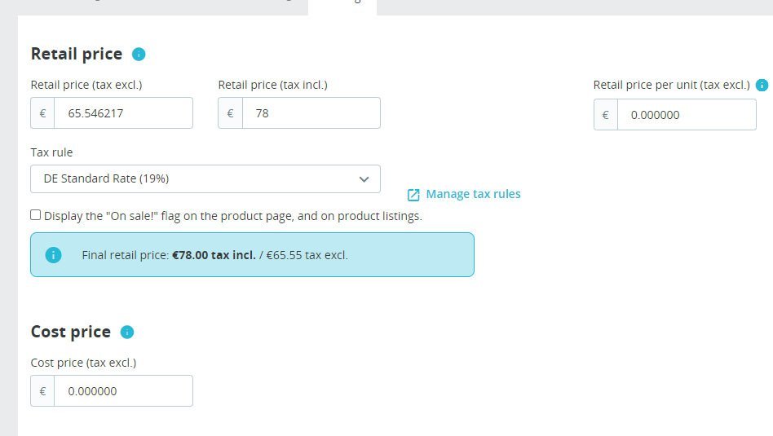Open the Manage tax rules link
773x436 pixels.
tap(473, 194)
